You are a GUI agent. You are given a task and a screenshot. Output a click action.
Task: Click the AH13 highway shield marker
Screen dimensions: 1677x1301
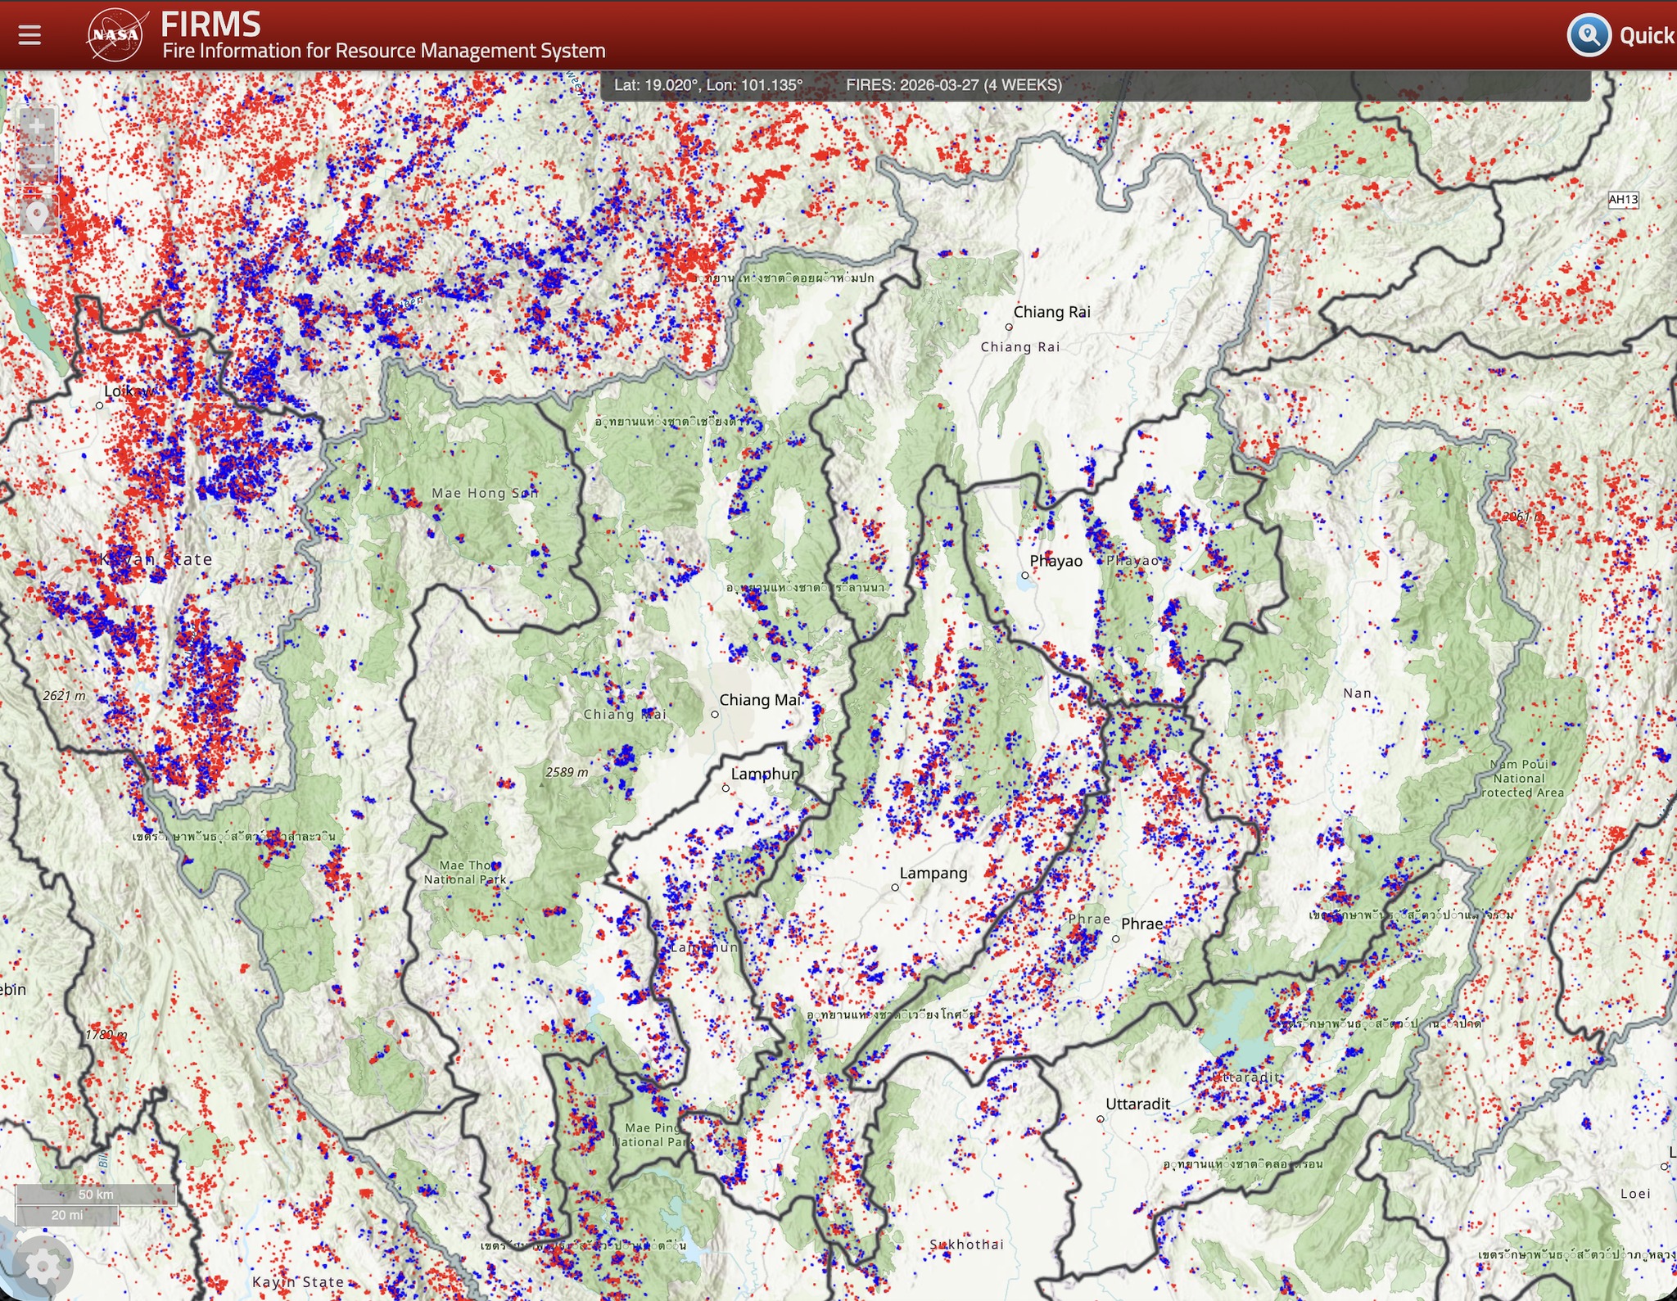(x=1623, y=199)
